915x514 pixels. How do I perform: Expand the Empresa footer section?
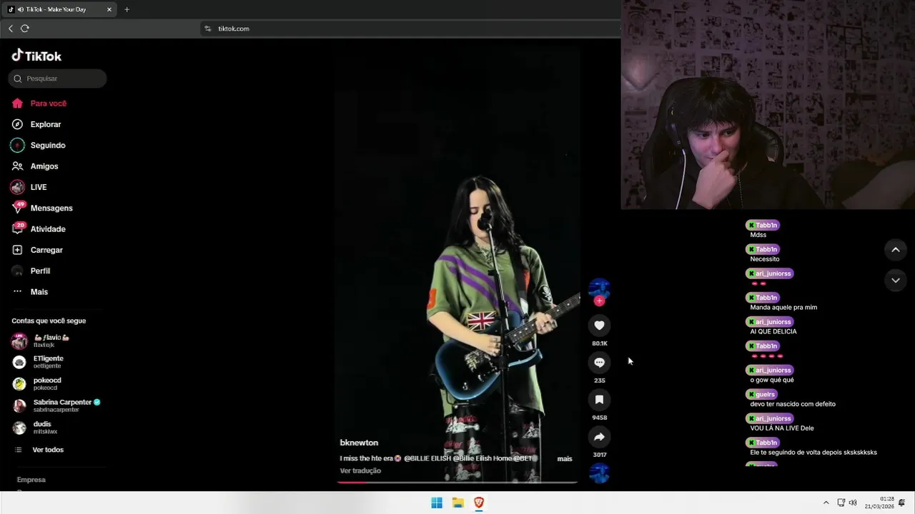click(31, 480)
